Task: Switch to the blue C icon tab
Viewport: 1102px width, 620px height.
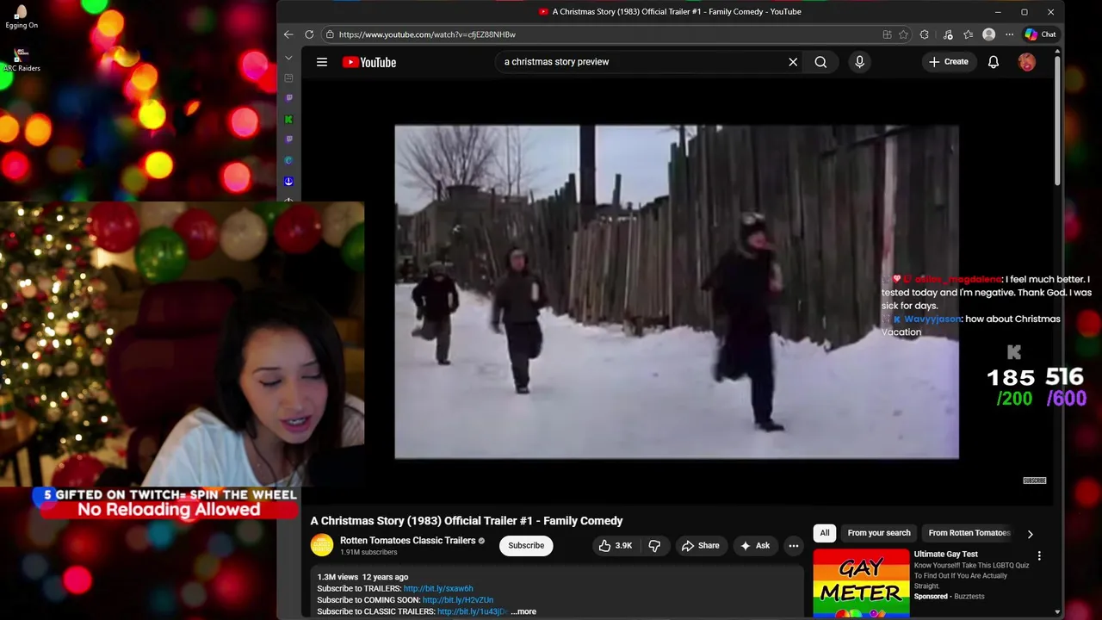Action: point(288,160)
